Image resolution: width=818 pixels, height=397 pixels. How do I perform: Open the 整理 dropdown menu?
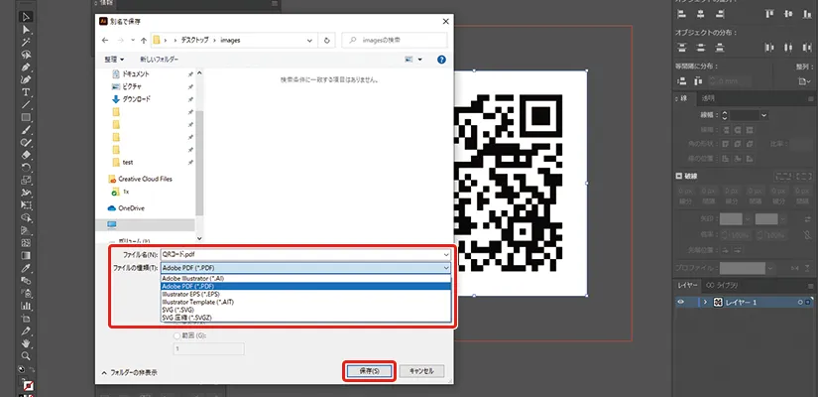click(x=114, y=60)
